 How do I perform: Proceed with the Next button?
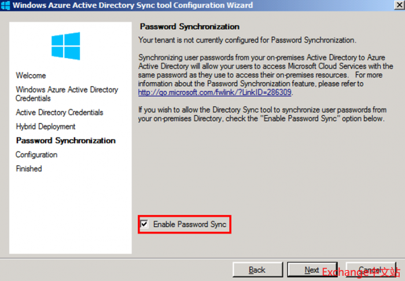click(x=312, y=269)
